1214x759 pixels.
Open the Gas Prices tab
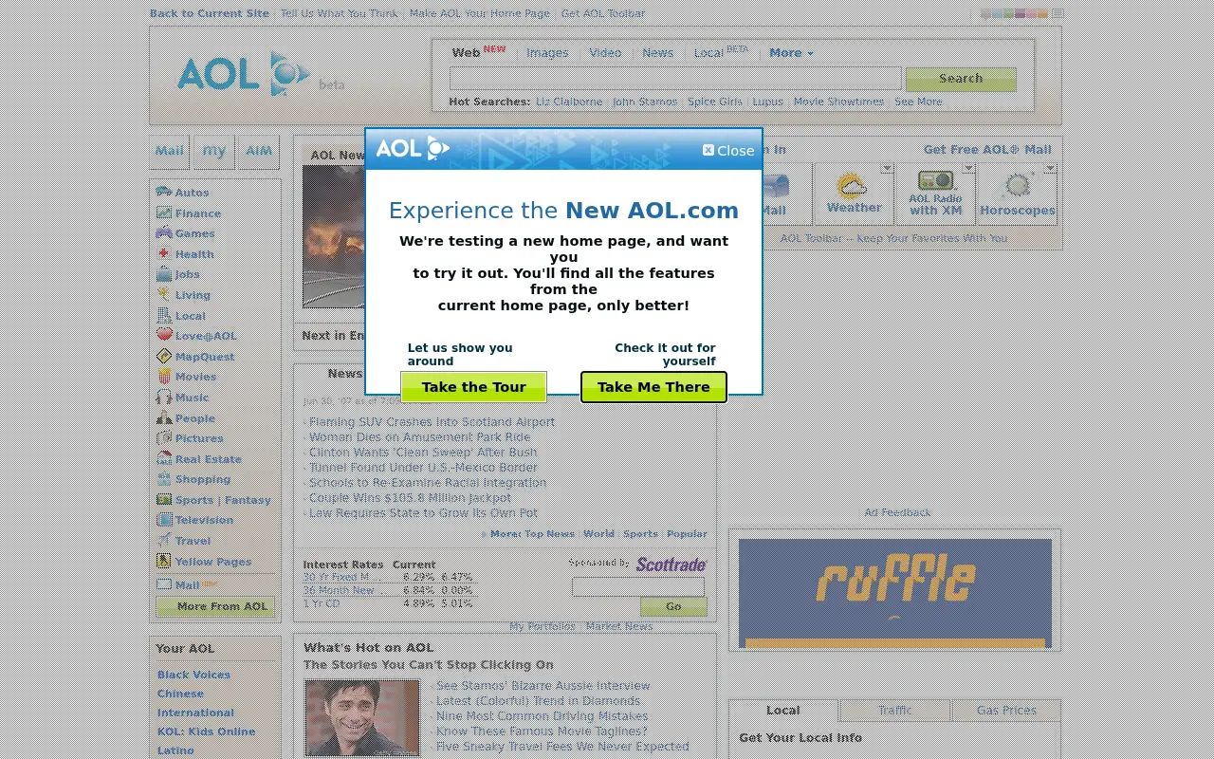[x=1006, y=710]
